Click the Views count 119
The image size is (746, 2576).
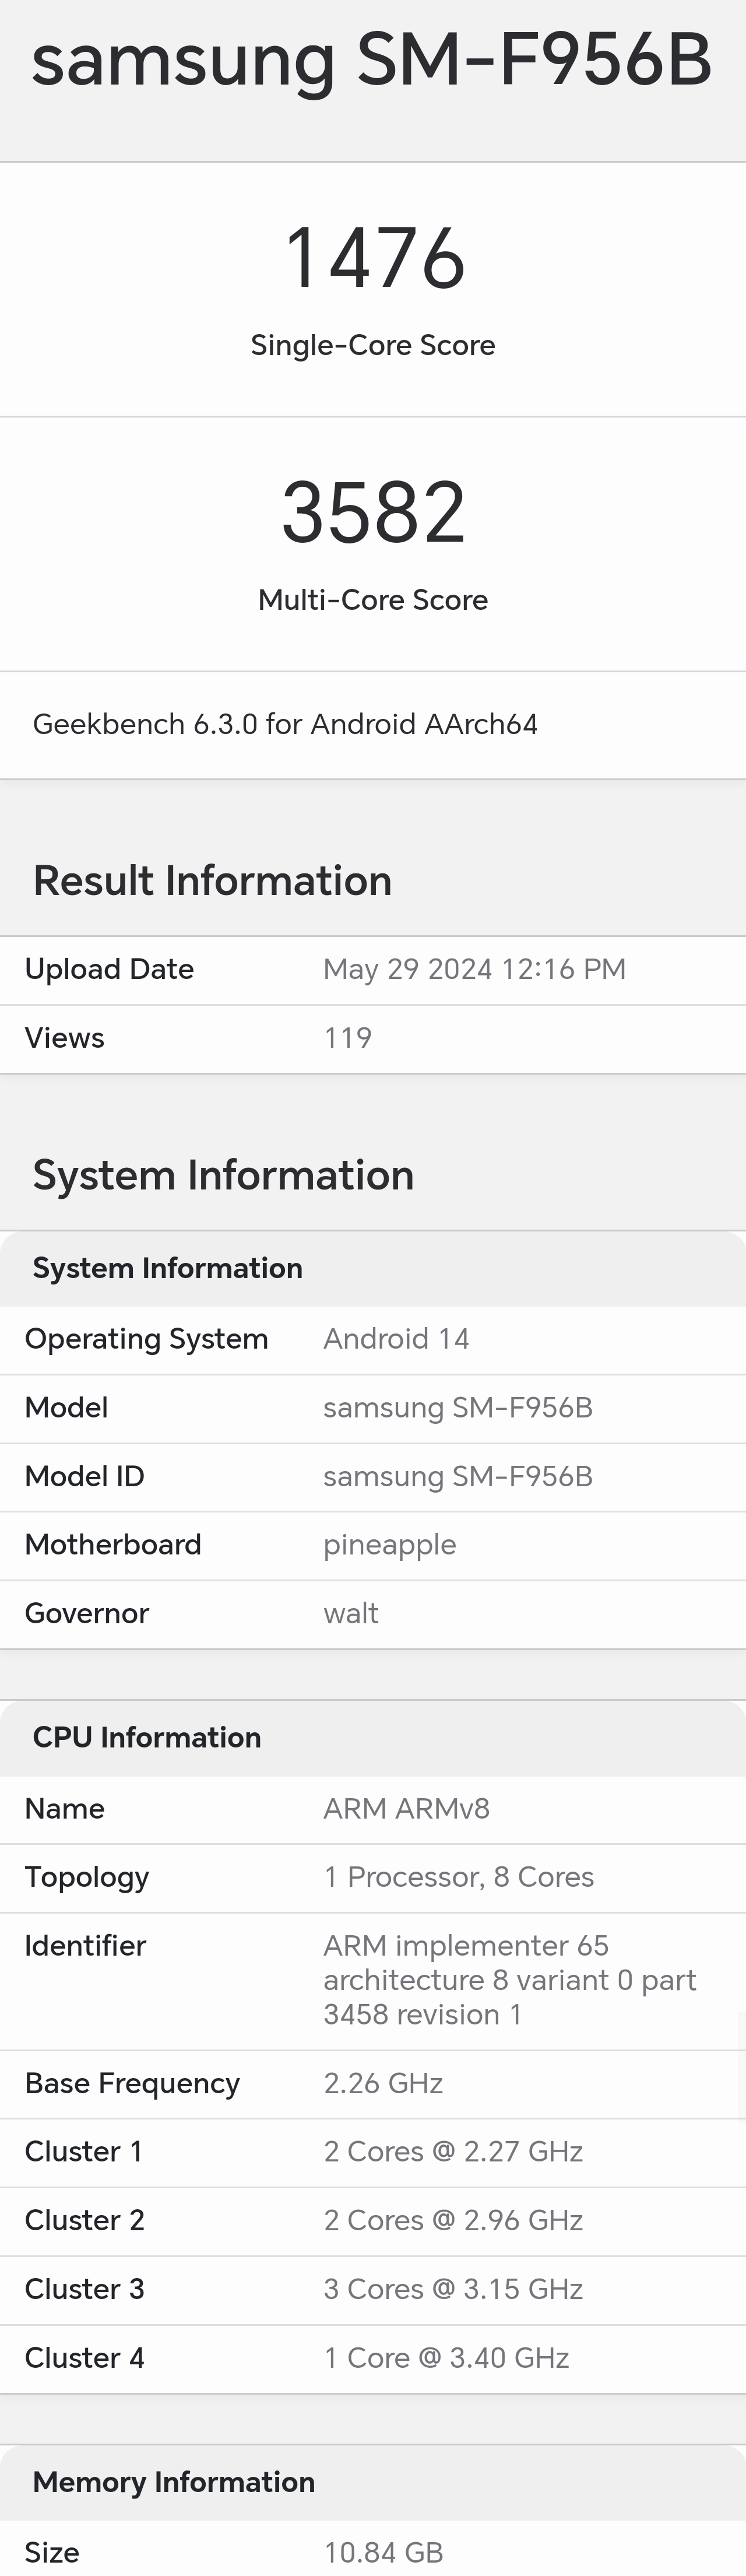[x=348, y=1038]
